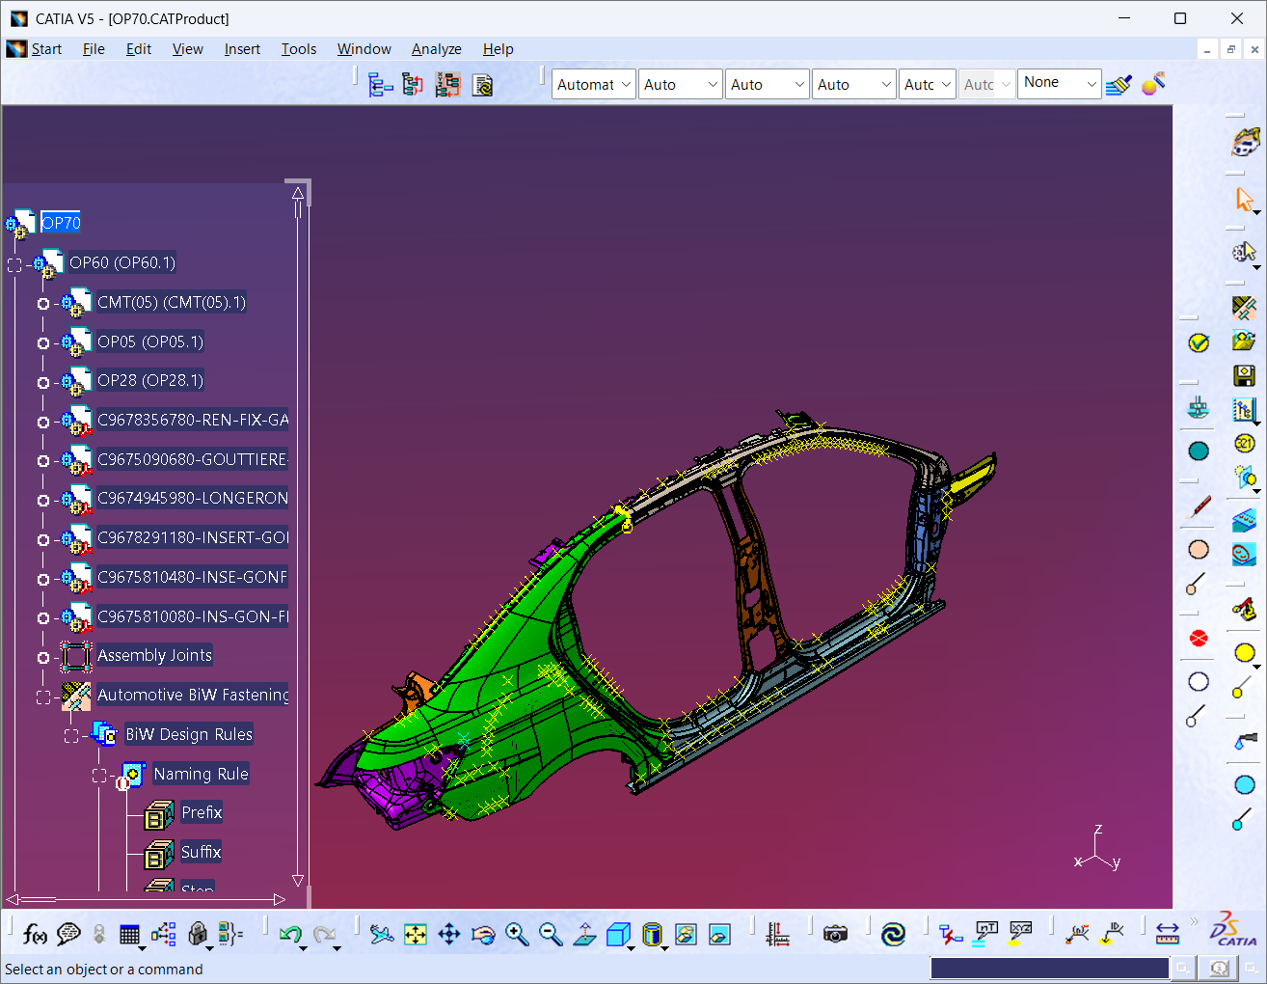Click the Formula f(x) icon
Viewport: 1267px width, 984px height.
[35, 934]
